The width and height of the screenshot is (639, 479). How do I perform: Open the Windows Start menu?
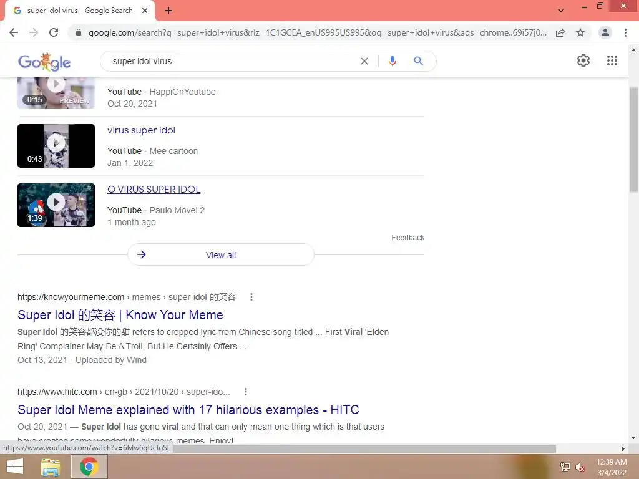click(x=15, y=467)
